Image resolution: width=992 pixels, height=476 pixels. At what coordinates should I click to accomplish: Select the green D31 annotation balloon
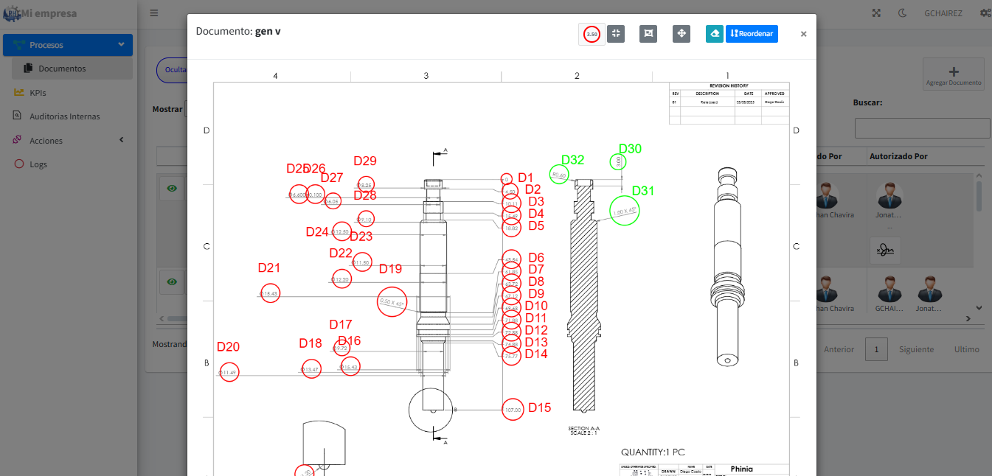pyautogui.click(x=624, y=211)
